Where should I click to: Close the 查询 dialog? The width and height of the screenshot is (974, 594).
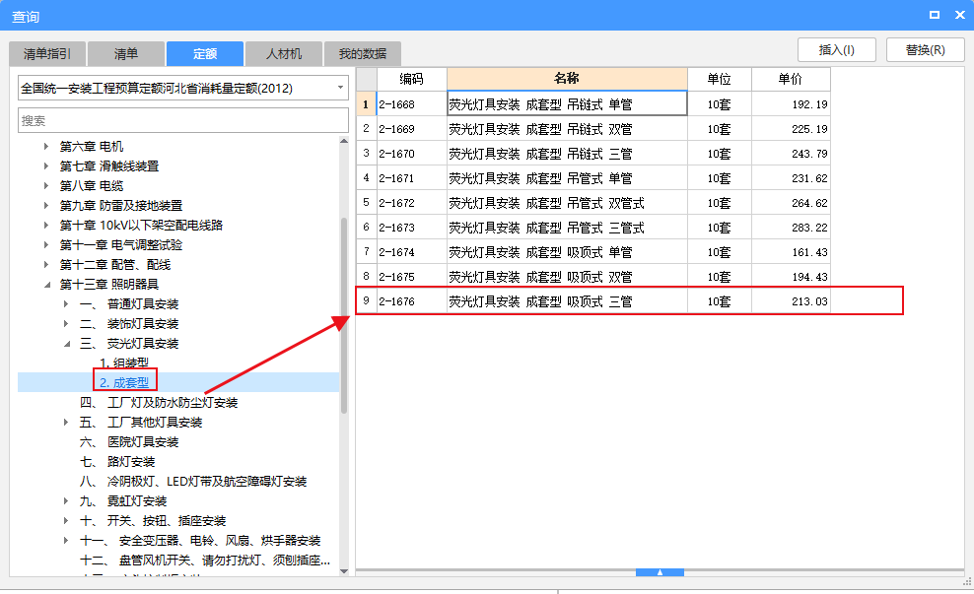point(960,15)
